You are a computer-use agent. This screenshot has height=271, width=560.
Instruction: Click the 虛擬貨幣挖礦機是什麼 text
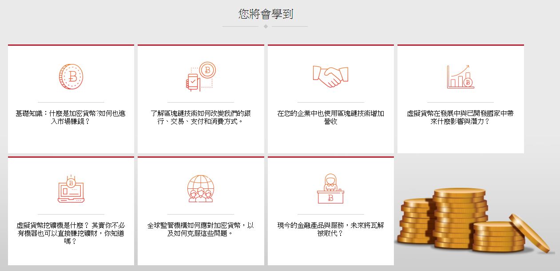[71, 233]
